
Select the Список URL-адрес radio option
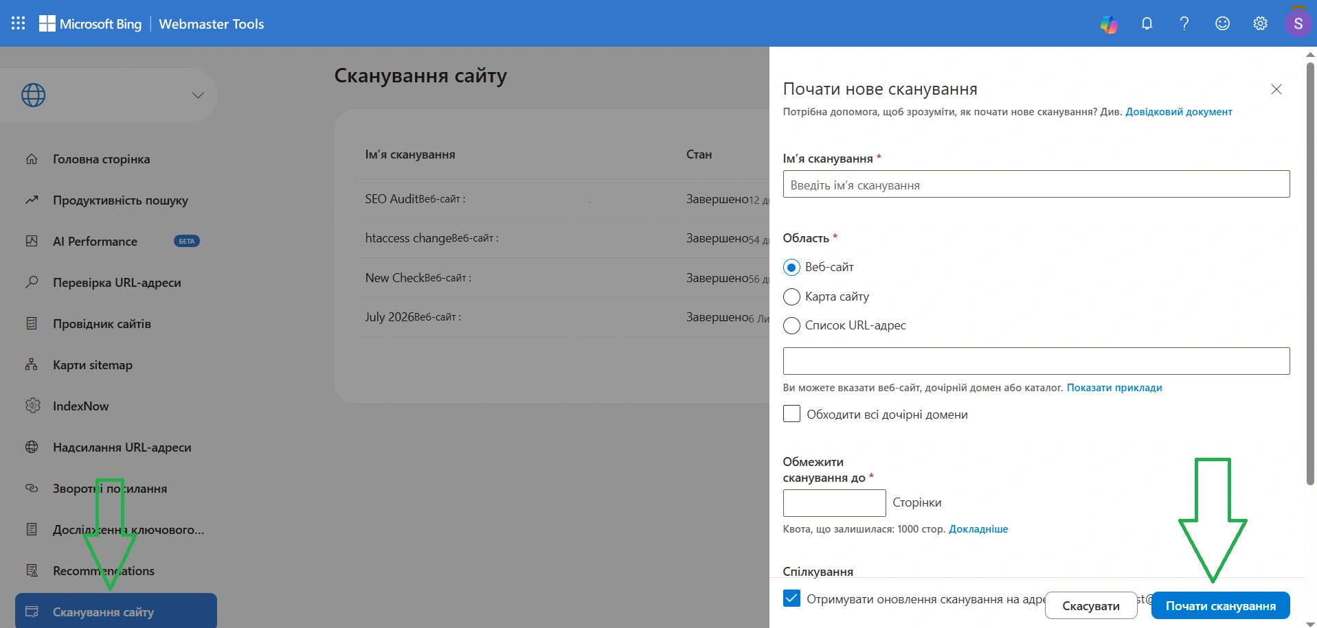tap(791, 325)
